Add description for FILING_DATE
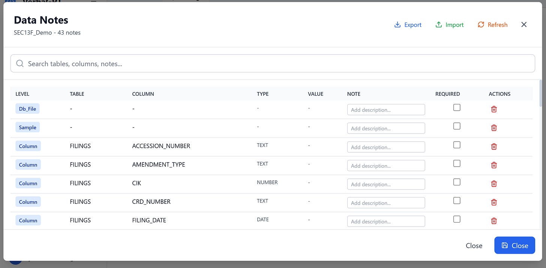The width and height of the screenshot is (546, 268). coord(386,221)
